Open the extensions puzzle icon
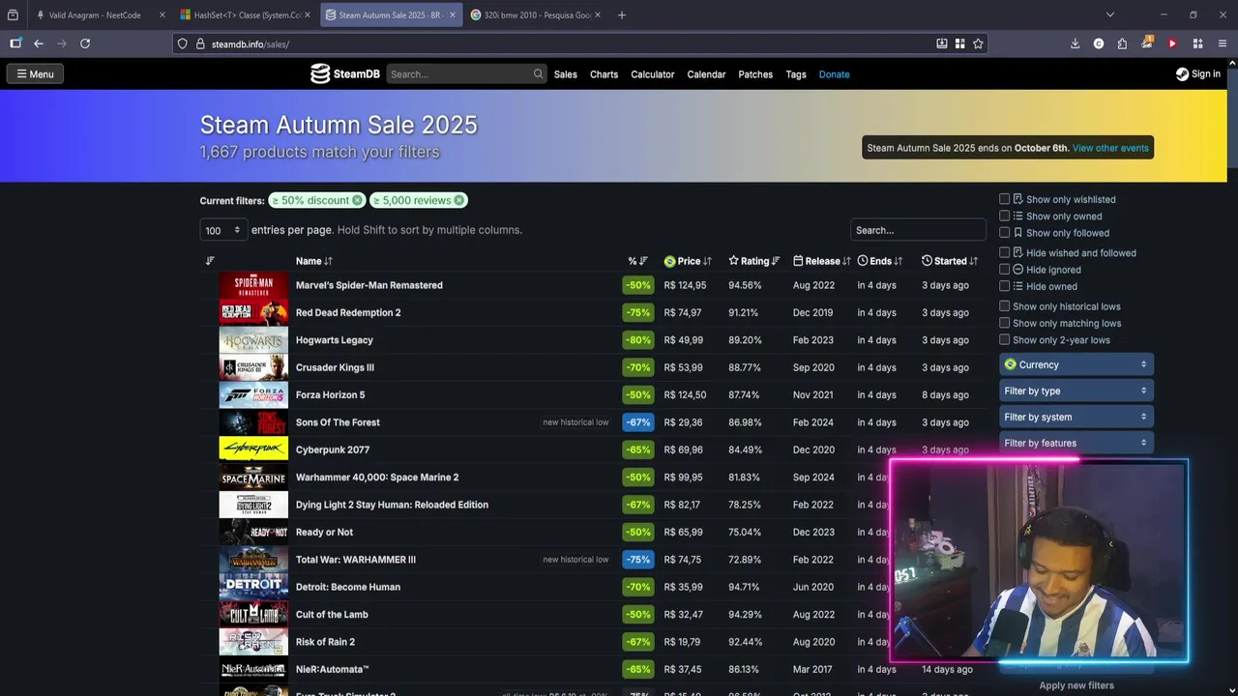The image size is (1238, 696). [1122, 43]
